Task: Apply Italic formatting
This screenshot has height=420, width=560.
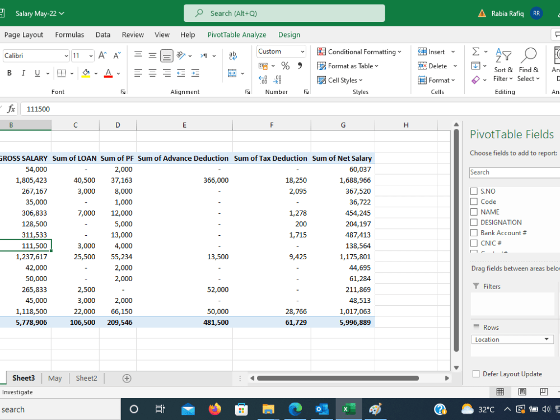Action: click(x=23, y=73)
